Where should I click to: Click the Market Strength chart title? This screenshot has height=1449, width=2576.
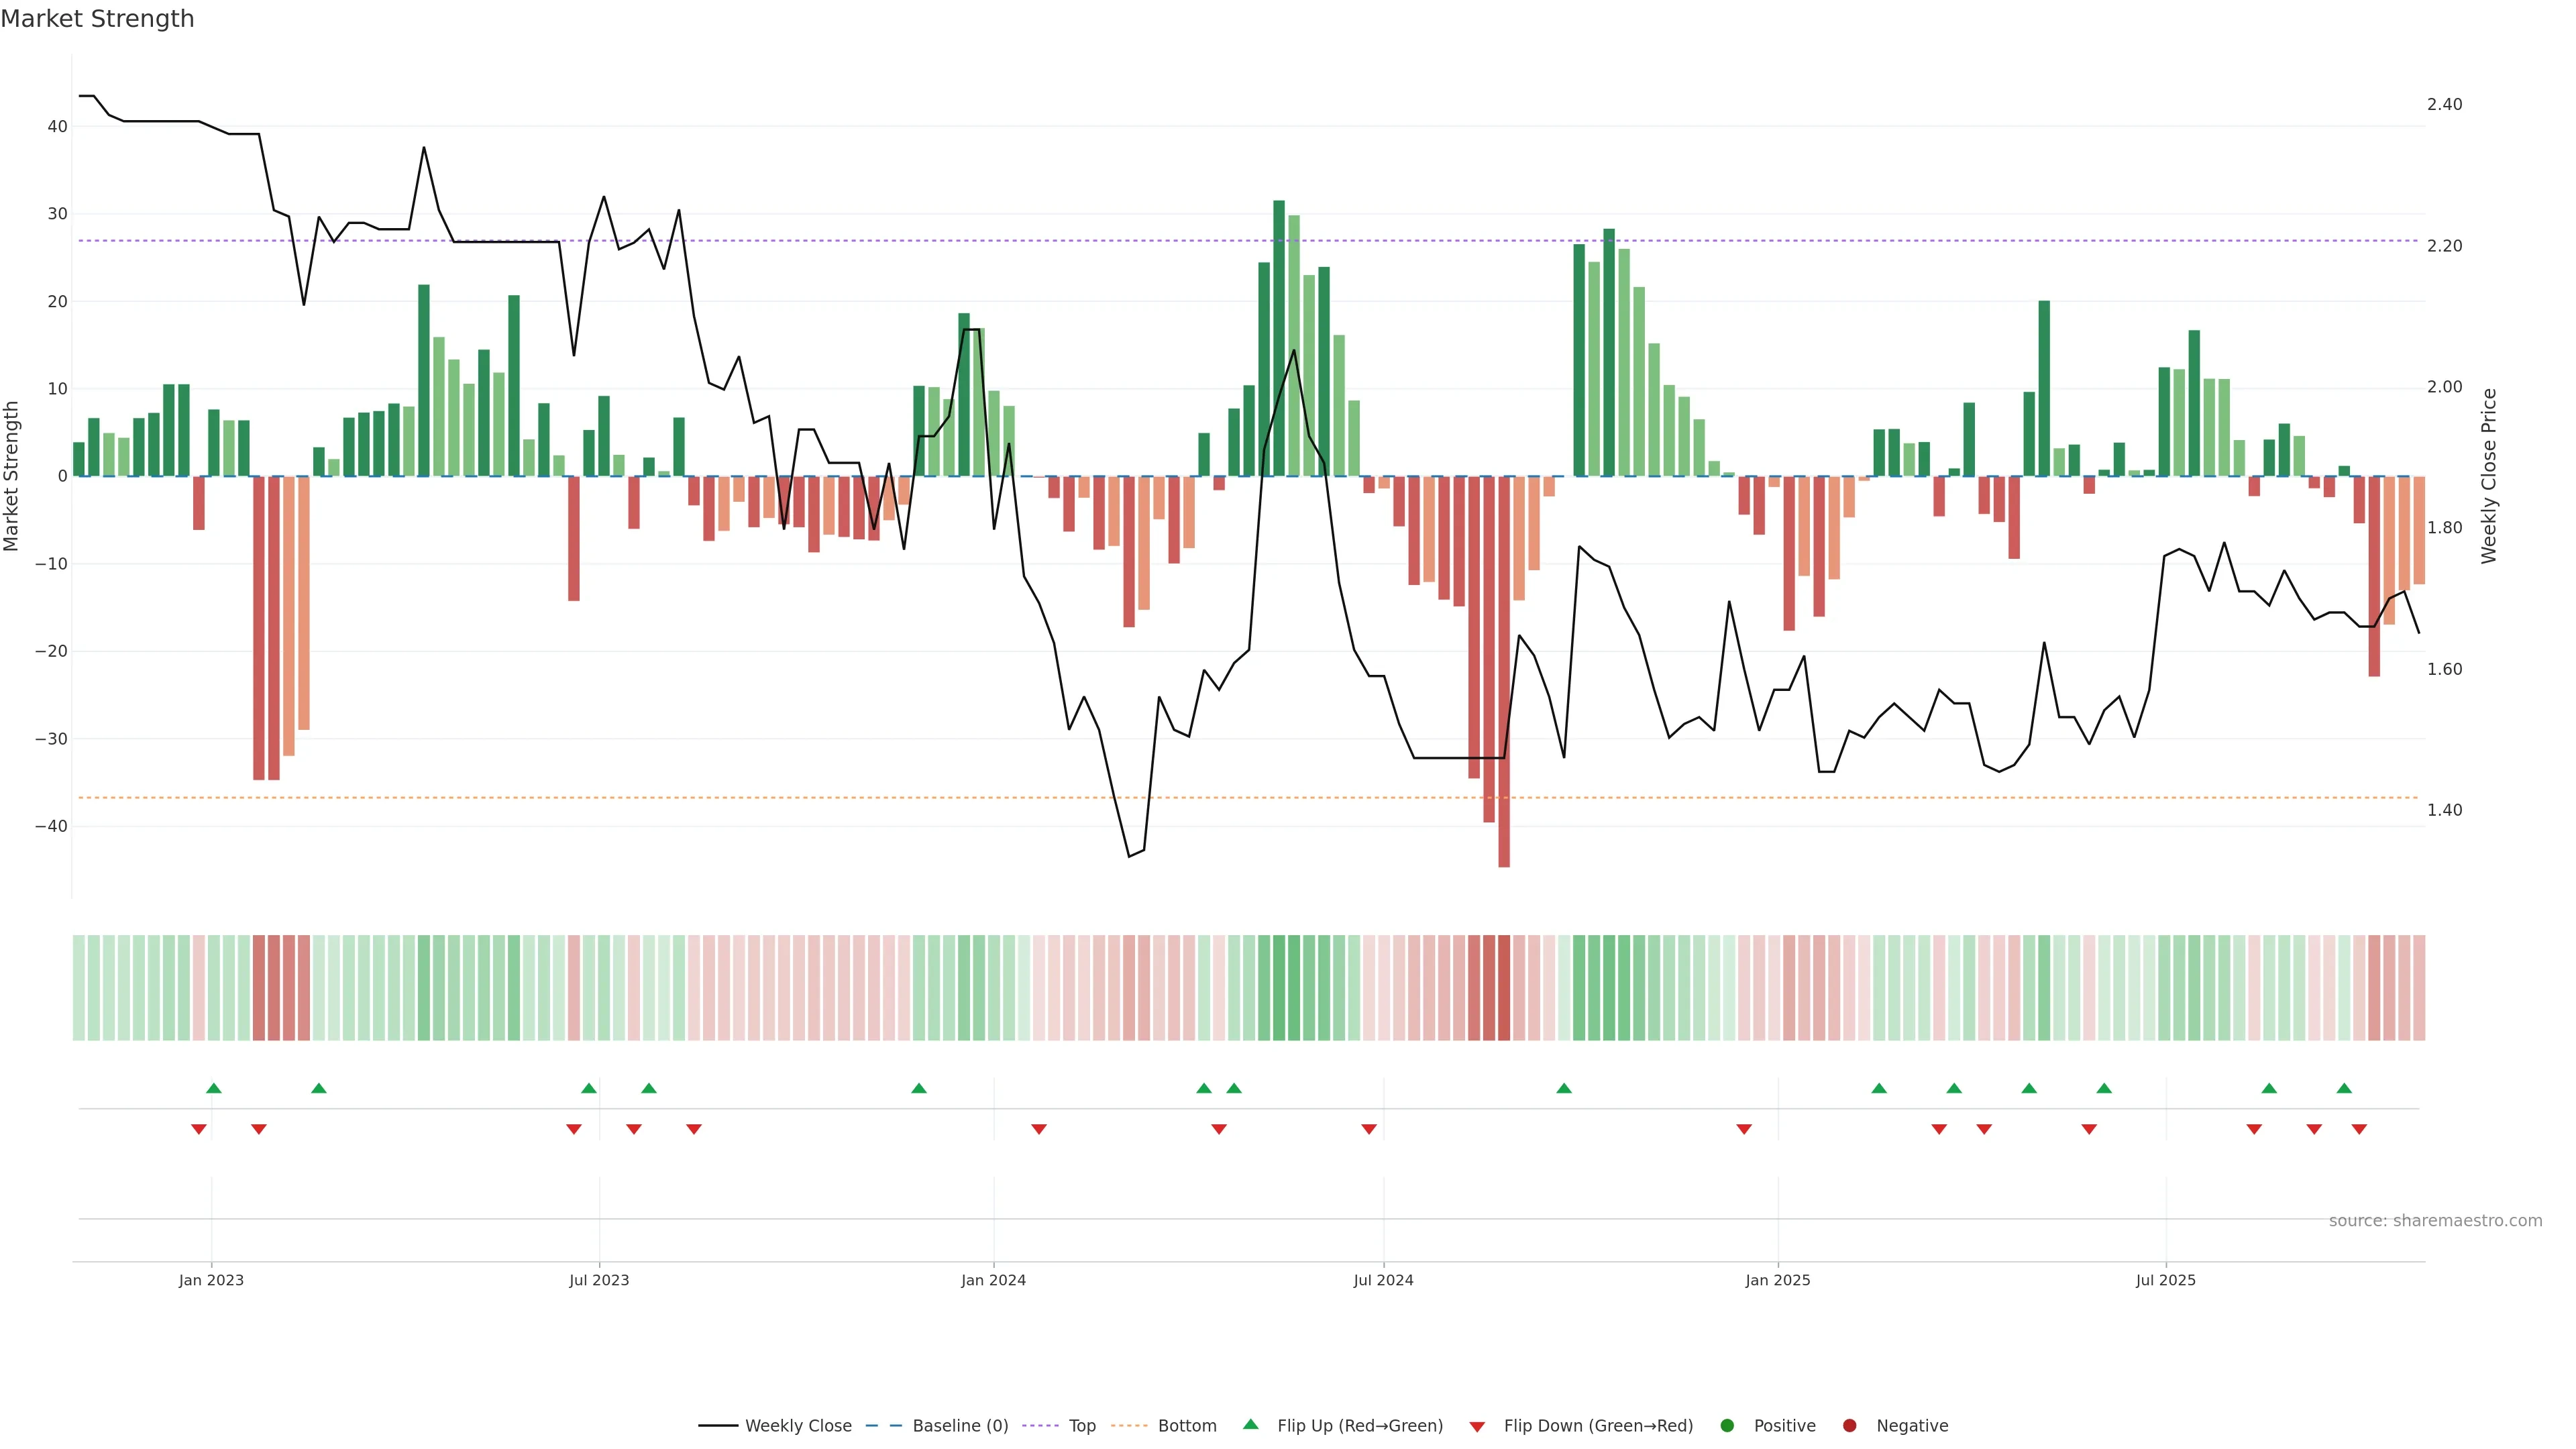(97, 19)
